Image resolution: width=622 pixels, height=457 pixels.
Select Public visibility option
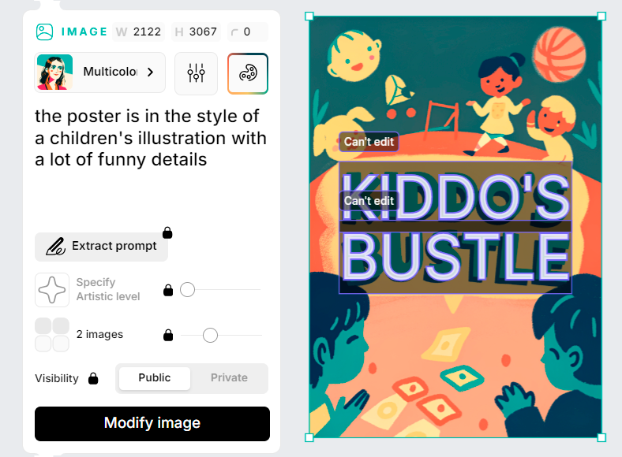point(154,378)
